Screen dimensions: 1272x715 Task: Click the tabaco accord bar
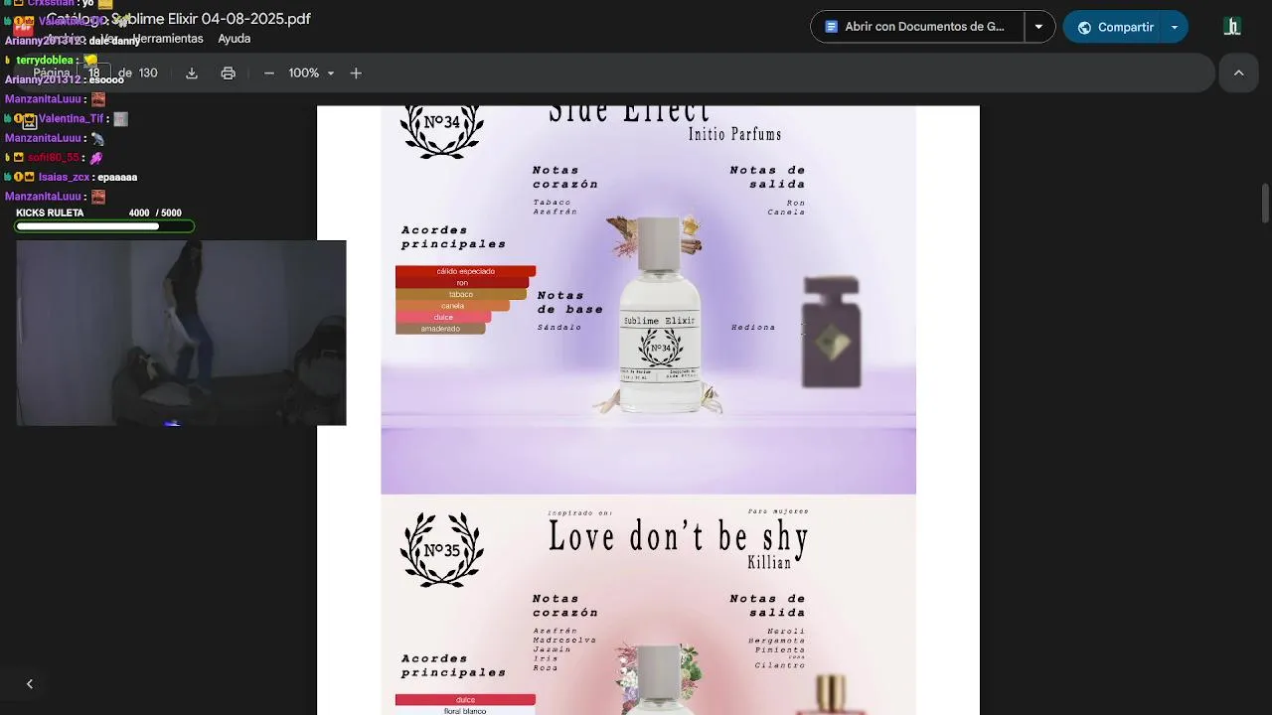point(461,294)
